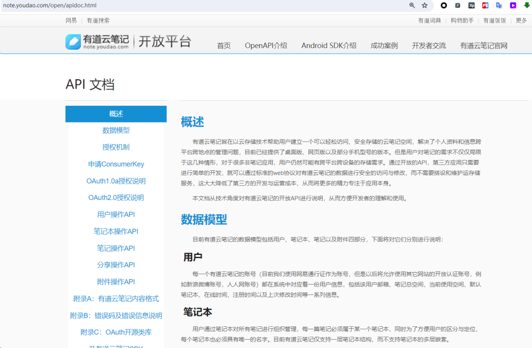532x348 pixels.
Task: Open 申请ConsumerKey sidebar link
Action: pos(116,164)
